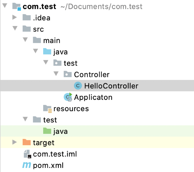The height and width of the screenshot is (172, 194).
Task: Collapse the com.test project root
Action: 5,6
